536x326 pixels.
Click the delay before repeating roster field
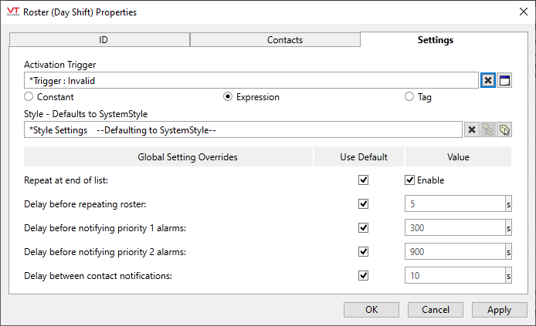(x=454, y=204)
